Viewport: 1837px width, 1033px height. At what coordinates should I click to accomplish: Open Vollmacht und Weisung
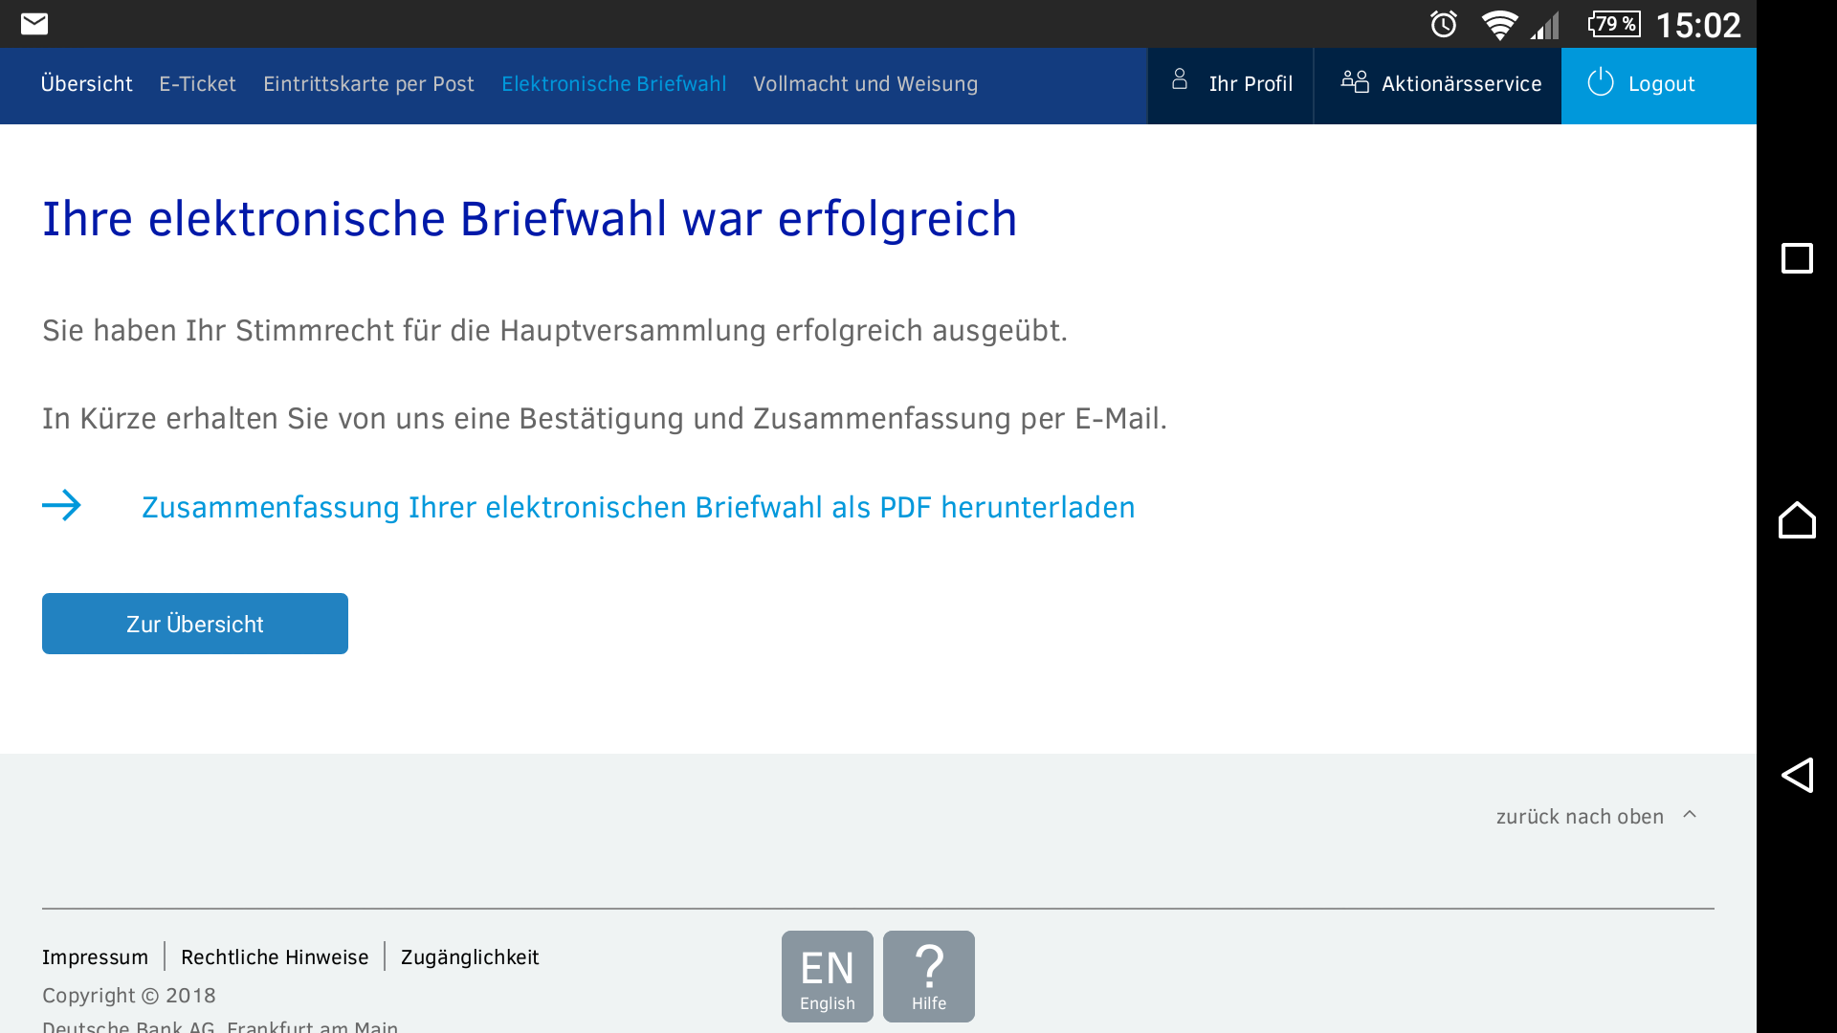[865, 84]
